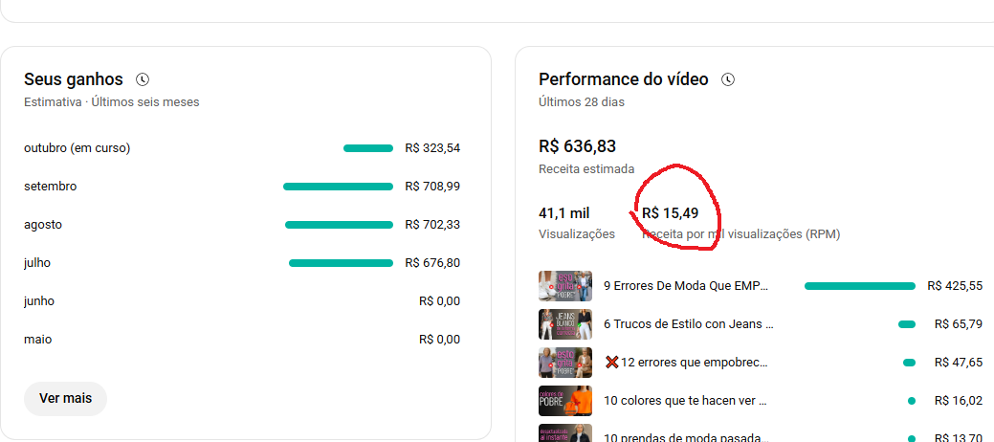
Task: Click clock icon beside Performance do vídeo
Action: click(728, 79)
